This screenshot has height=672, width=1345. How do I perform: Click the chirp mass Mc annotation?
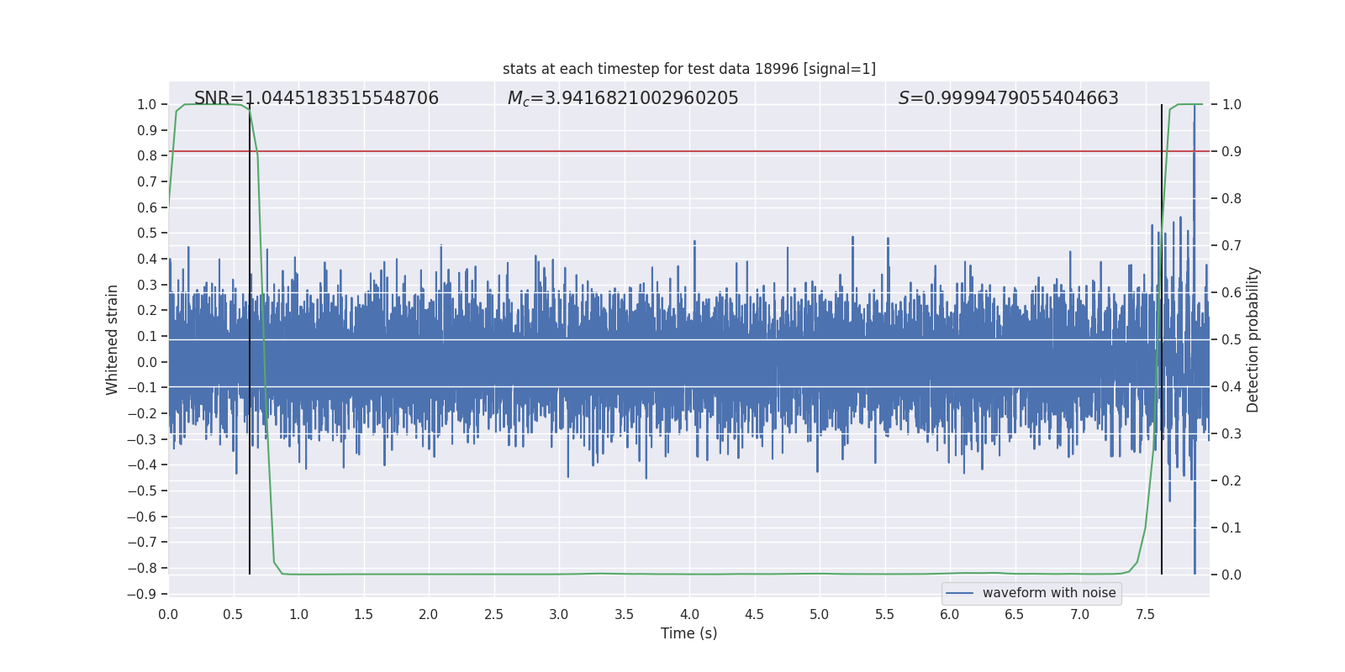coord(622,98)
